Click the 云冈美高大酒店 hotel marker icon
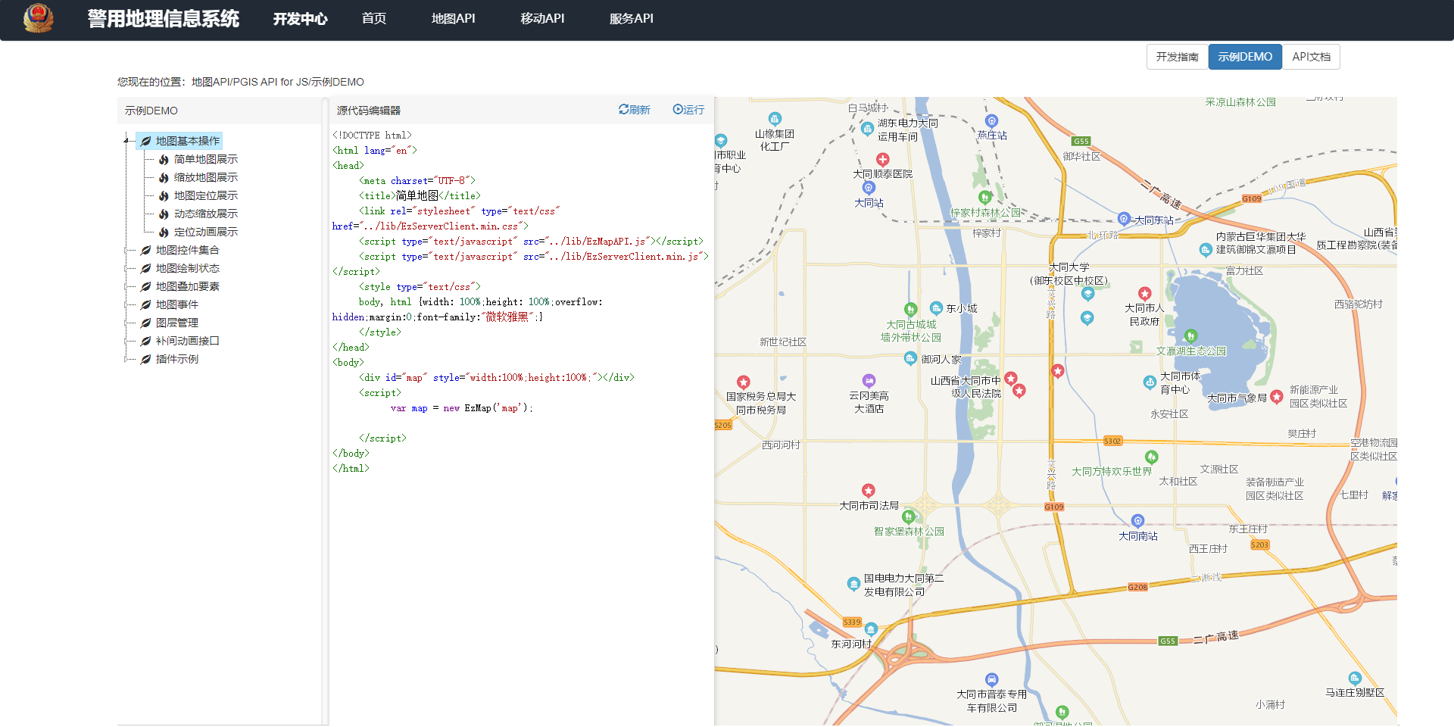This screenshot has width=1454, height=727. tap(869, 380)
